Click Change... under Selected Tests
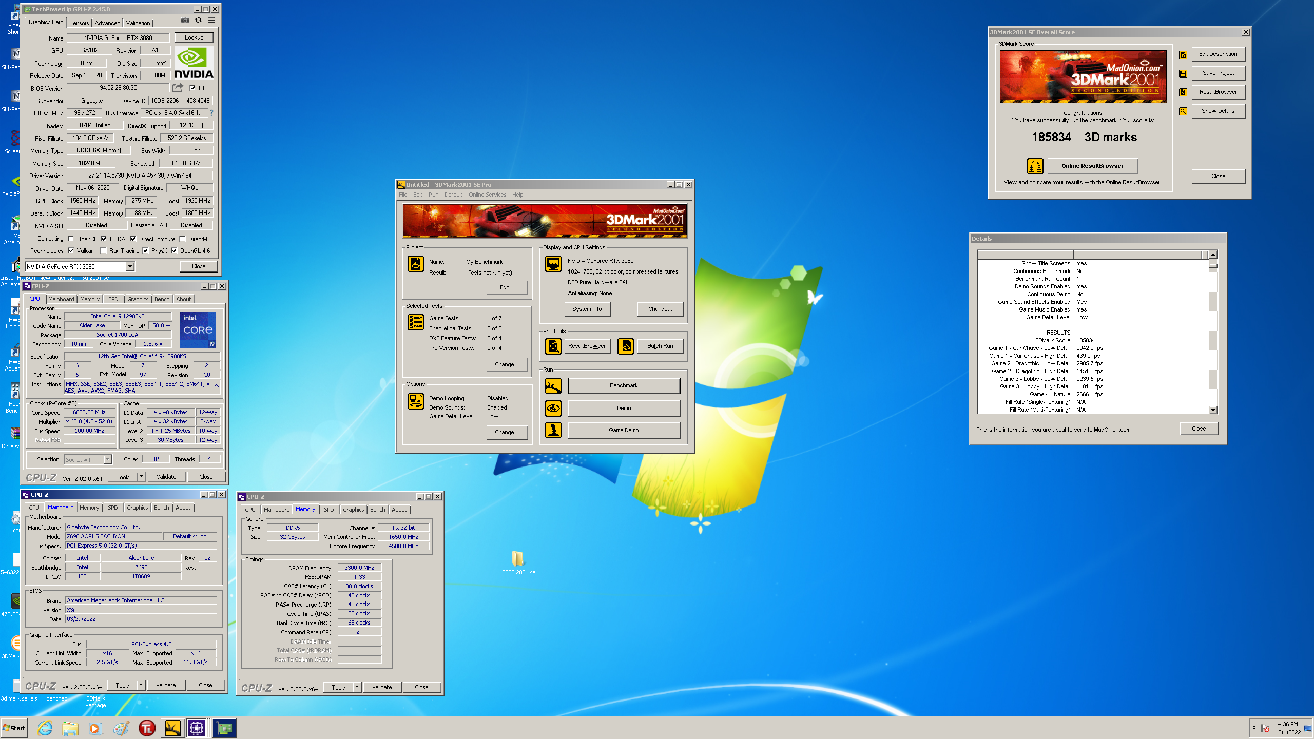This screenshot has width=1314, height=739. coord(507,364)
